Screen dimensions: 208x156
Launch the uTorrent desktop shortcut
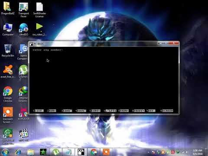(23, 71)
